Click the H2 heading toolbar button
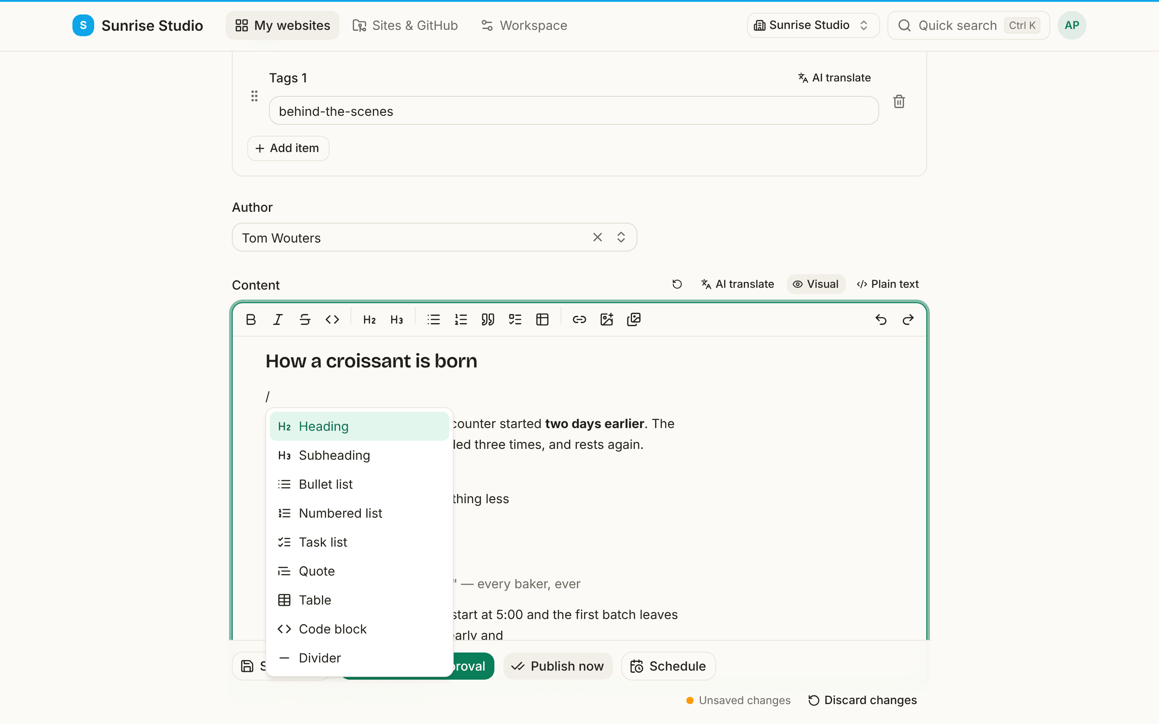The width and height of the screenshot is (1159, 724). click(369, 319)
